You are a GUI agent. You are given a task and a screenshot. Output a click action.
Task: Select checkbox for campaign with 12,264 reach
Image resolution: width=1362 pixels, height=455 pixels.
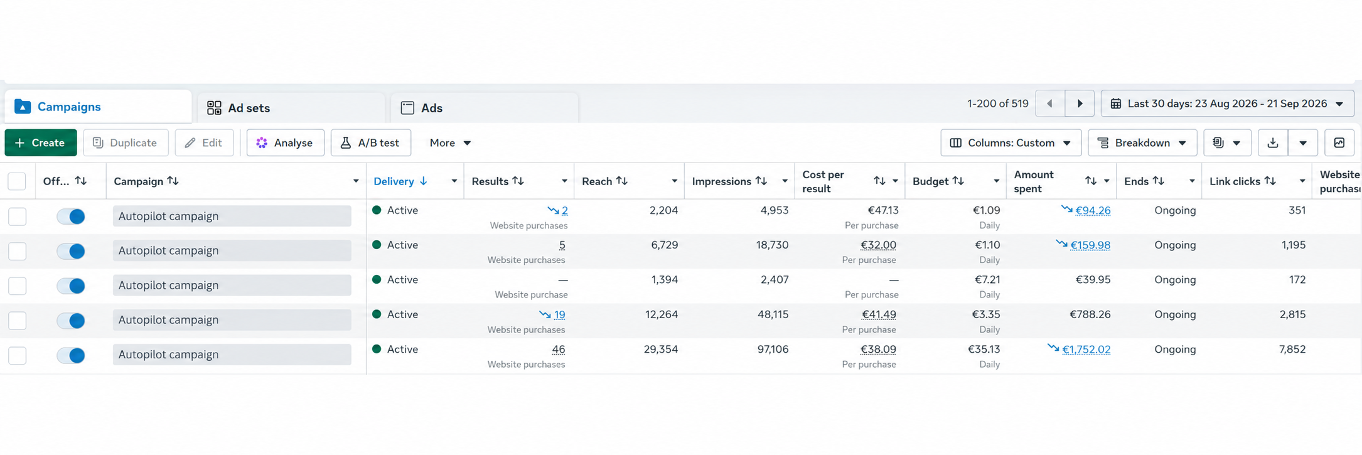click(x=18, y=321)
